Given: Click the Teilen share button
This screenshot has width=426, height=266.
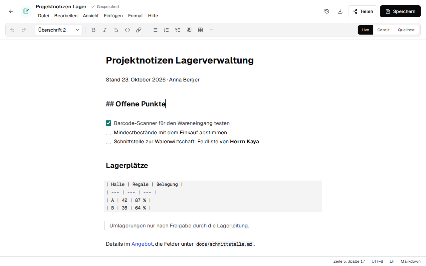Looking at the screenshot, I should pyautogui.click(x=363, y=11).
